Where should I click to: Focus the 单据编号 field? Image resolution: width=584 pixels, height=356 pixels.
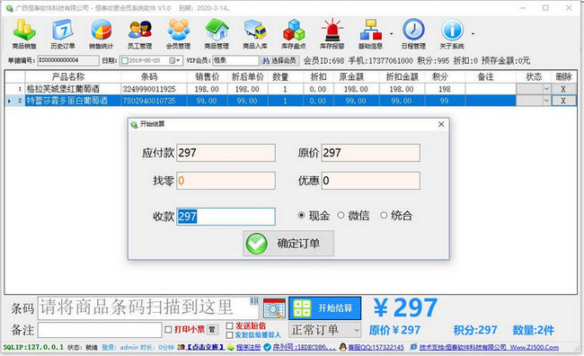click(68, 60)
